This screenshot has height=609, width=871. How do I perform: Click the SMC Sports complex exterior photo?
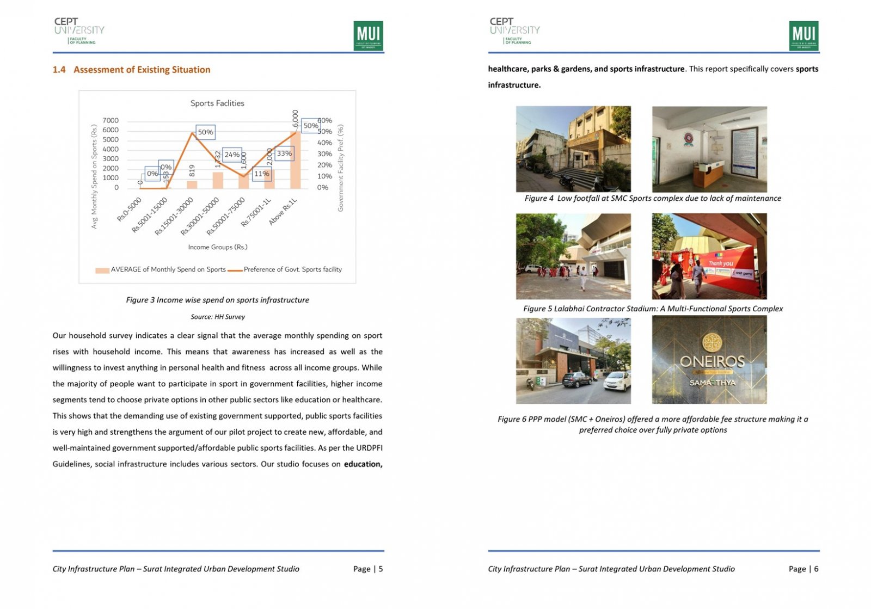pos(573,149)
